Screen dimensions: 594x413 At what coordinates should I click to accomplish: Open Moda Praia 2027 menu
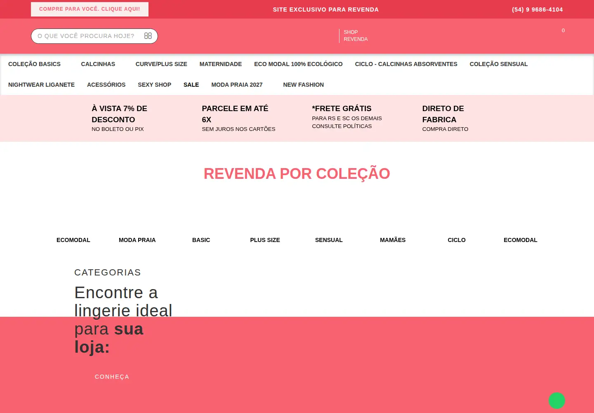[x=237, y=85]
